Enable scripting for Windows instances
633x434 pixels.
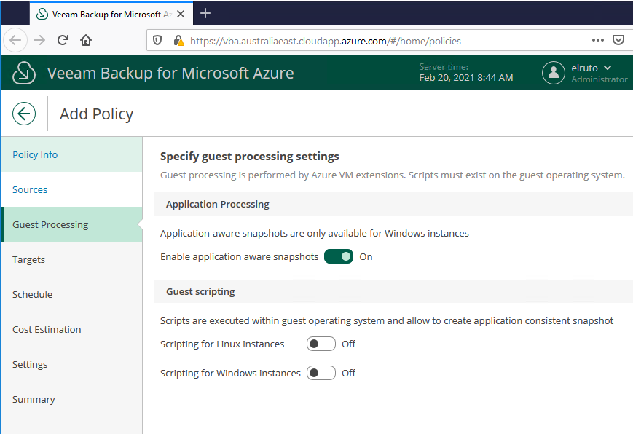click(x=321, y=373)
